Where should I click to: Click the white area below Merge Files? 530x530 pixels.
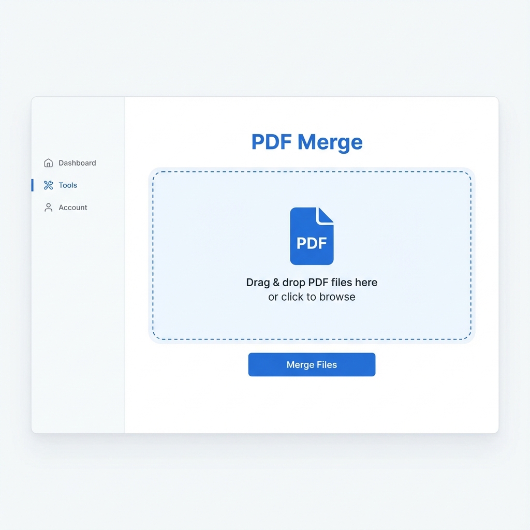tap(312, 404)
